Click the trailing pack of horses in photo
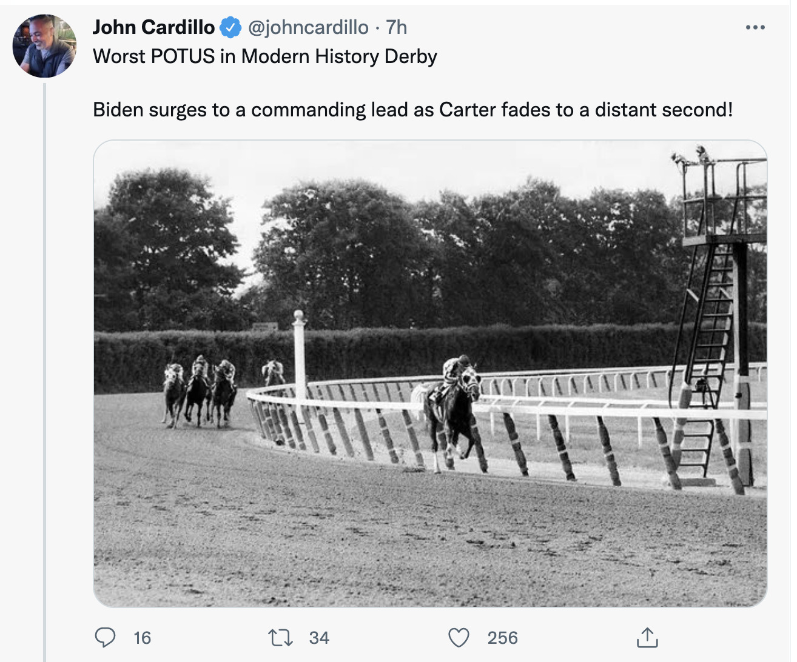The height and width of the screenshot is (662, 797). click(200, 391)
